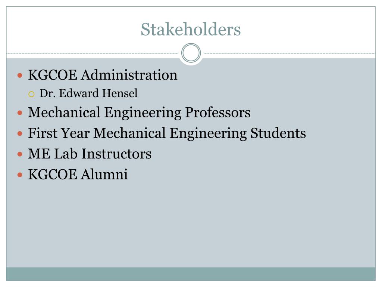Screen dimensions: 382x287
Task: Click the ME Lab Instructors line
Action: [90, 154]
